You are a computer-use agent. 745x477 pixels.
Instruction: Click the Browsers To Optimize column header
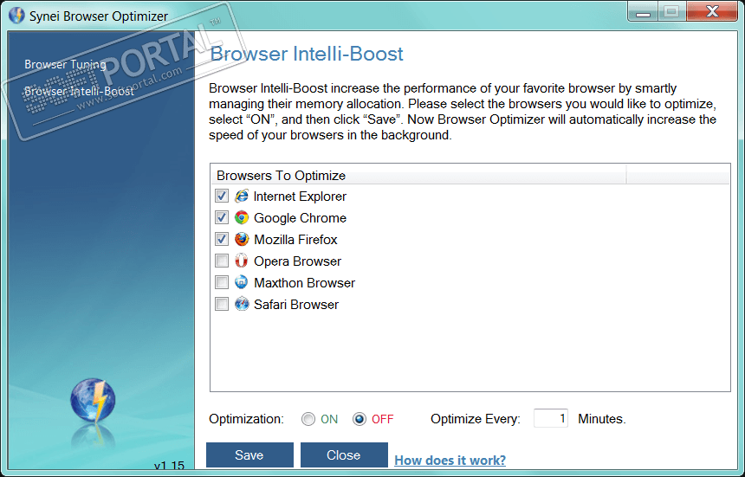click(418, 175)
